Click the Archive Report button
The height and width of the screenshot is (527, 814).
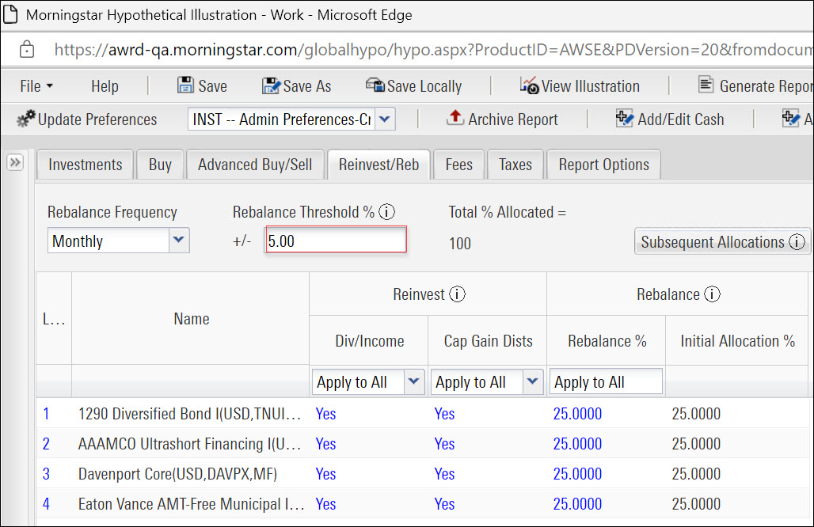[502, 119]
